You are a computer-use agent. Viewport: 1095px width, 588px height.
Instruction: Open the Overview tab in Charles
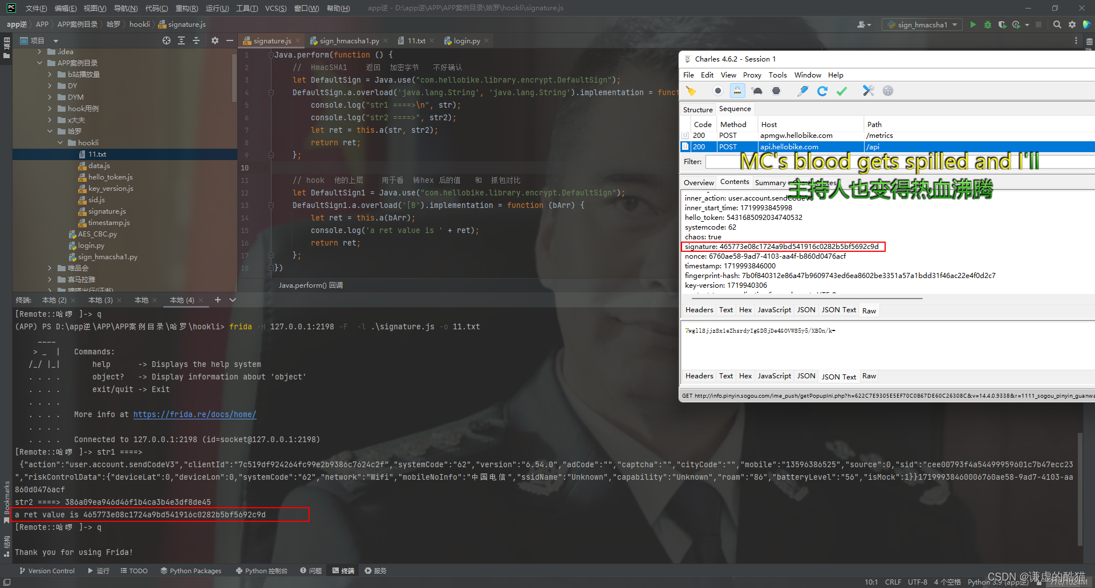(699, 182)
